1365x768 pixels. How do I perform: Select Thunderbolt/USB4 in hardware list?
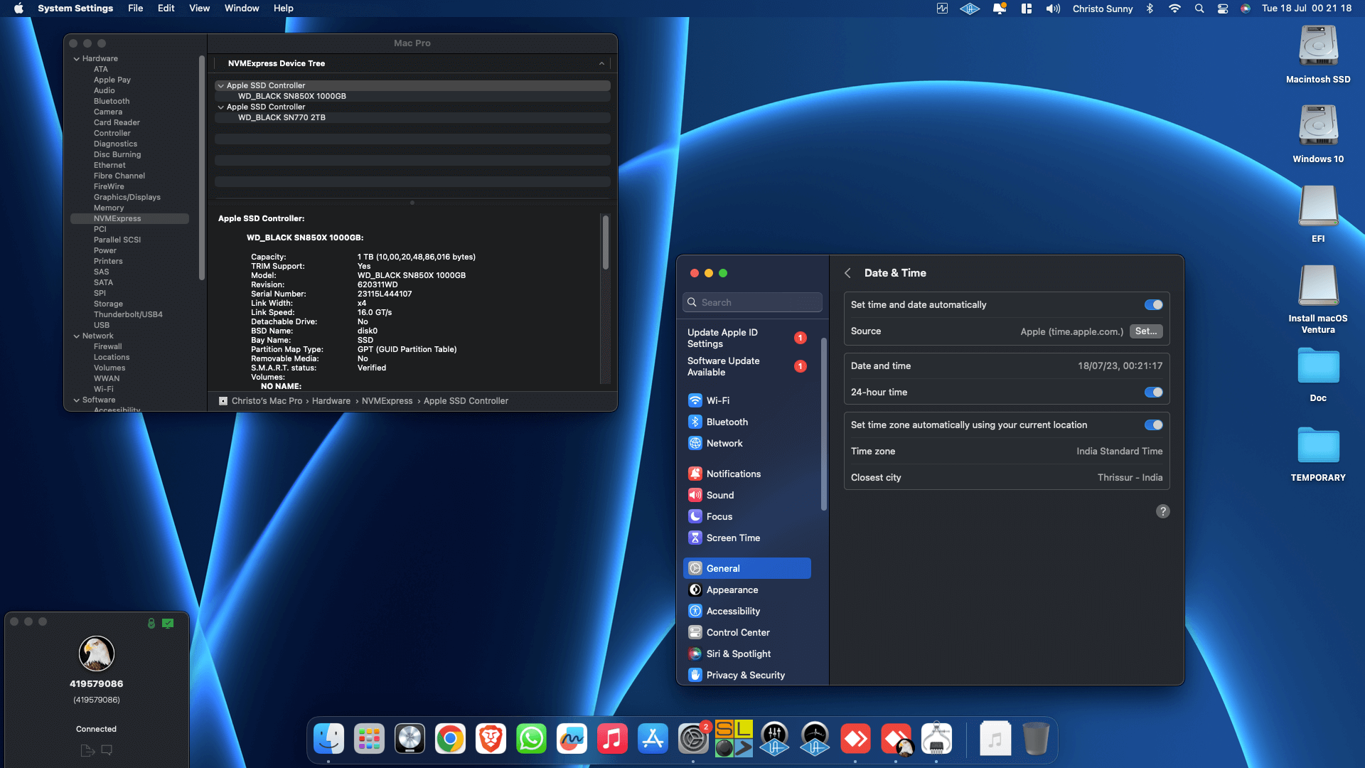click(x=128, y=314)
